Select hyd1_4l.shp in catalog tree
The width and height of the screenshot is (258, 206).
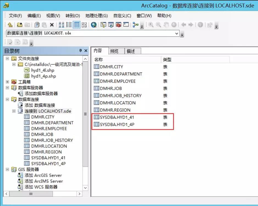click(43, 70)
